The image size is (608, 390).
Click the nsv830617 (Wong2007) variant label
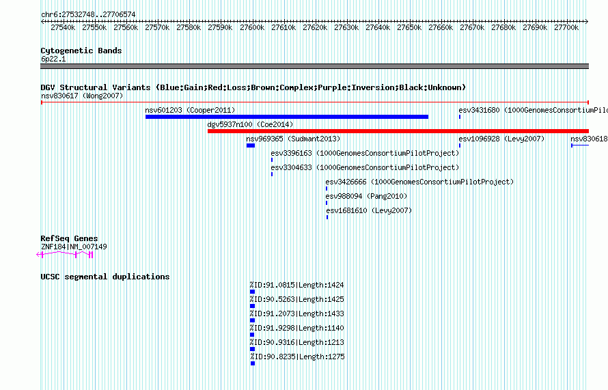coord(82,96)
